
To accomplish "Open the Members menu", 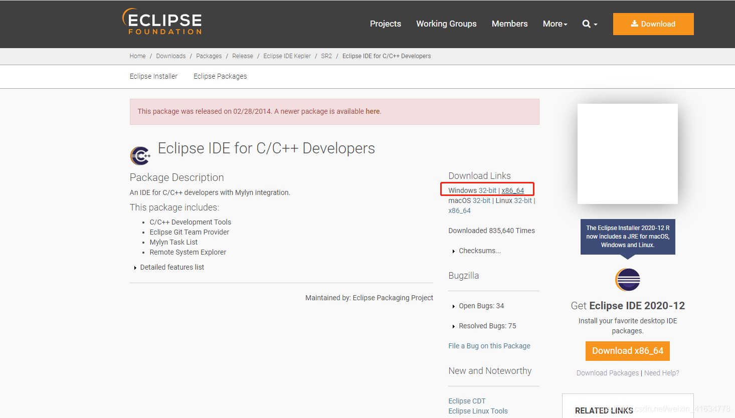I will pyautogui.click(x=509, y=24).
